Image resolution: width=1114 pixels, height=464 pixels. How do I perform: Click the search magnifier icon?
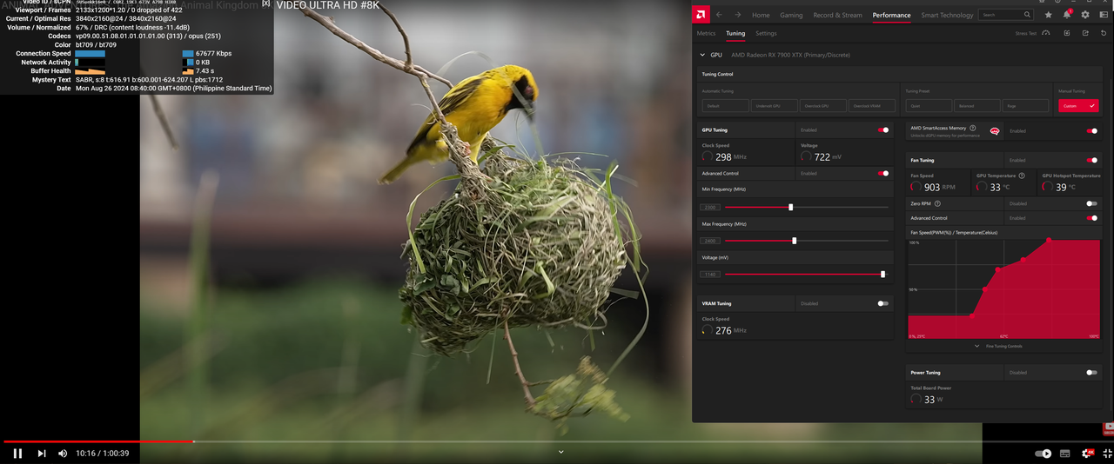tap(1027, 15)
